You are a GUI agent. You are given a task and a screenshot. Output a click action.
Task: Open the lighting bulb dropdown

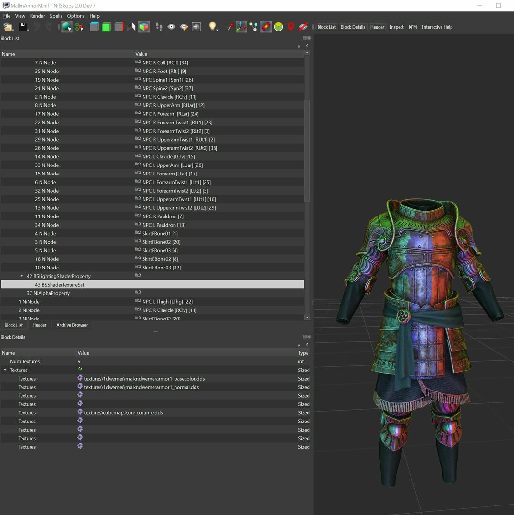213,27
